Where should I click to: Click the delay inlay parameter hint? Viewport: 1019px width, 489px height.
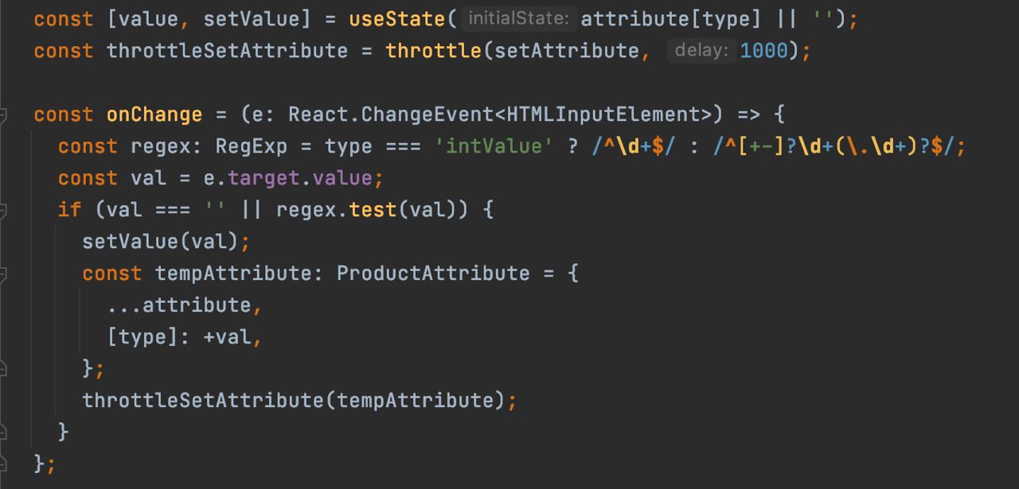tap(701, 51)
